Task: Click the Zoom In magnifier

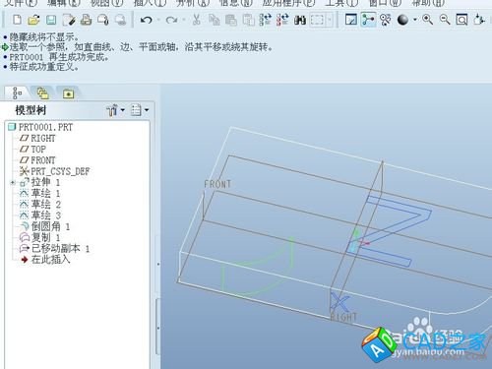Action: 427,20
